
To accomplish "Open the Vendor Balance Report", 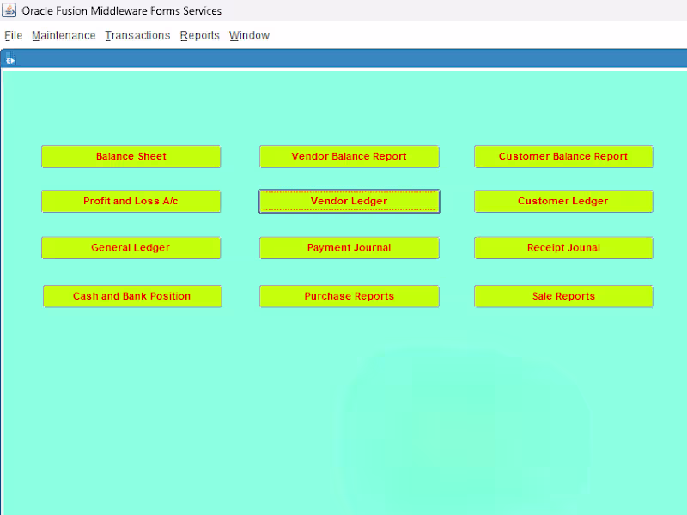I will 350,157.
